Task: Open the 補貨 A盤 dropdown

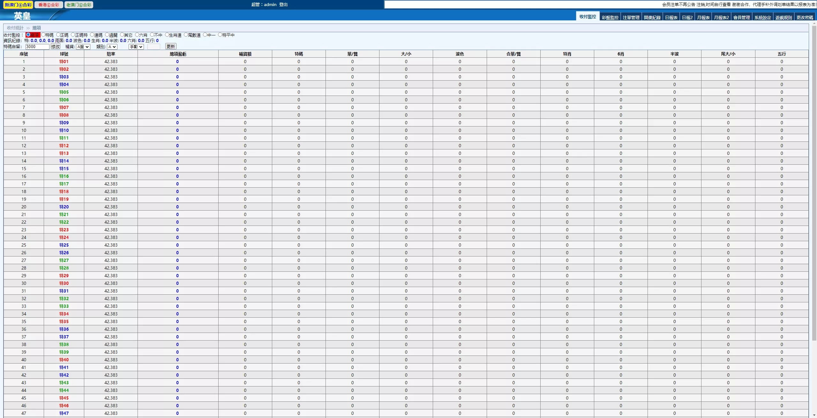Action: pos(83,47)
